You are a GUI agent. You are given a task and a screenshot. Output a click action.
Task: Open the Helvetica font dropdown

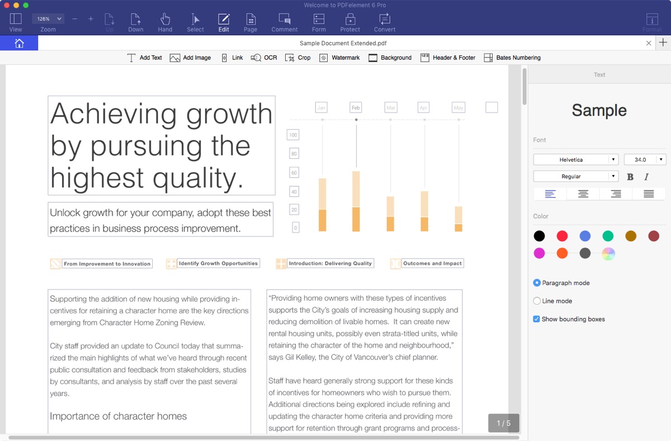(575, 160)
